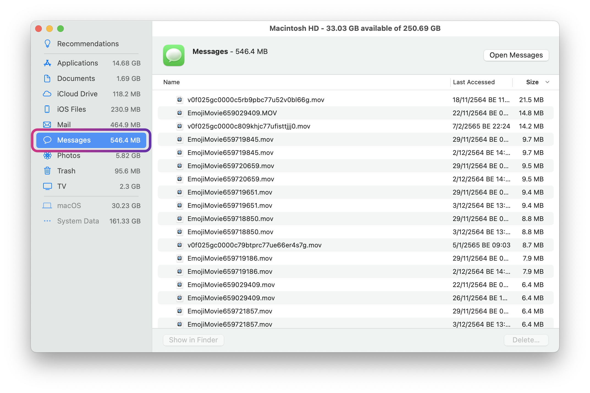Viewport: 590px width, 393px height.
Task: Sort files by Name column header
Action: 172,82
